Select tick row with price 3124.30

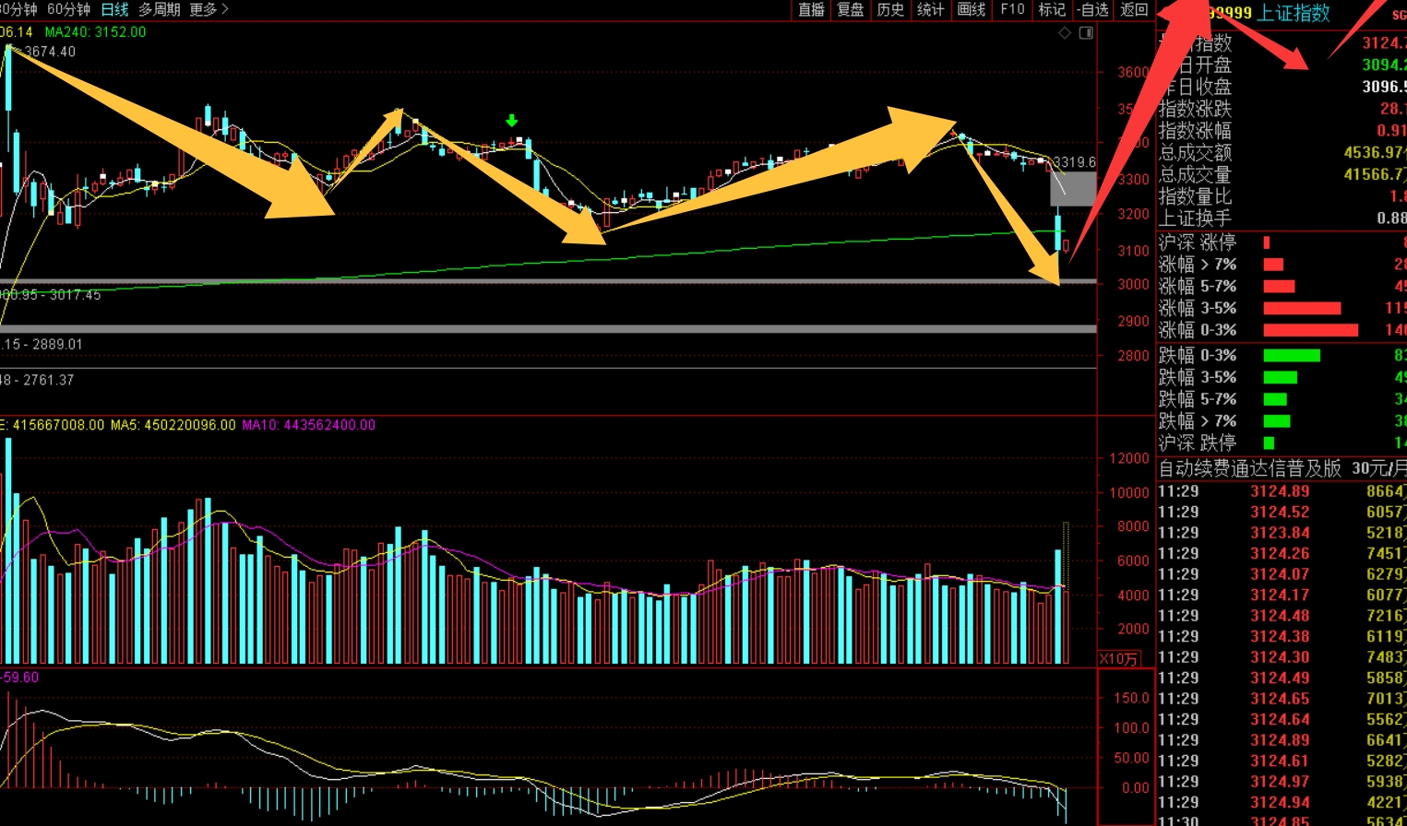1282,657
